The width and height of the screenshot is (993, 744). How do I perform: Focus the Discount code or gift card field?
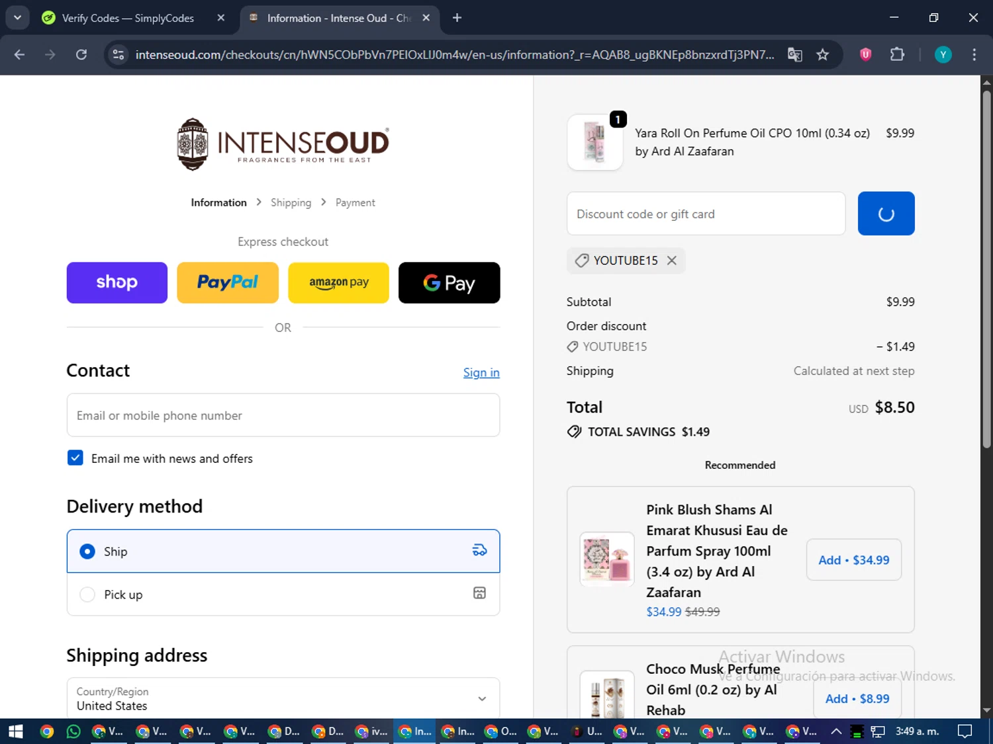coord(706,214)
